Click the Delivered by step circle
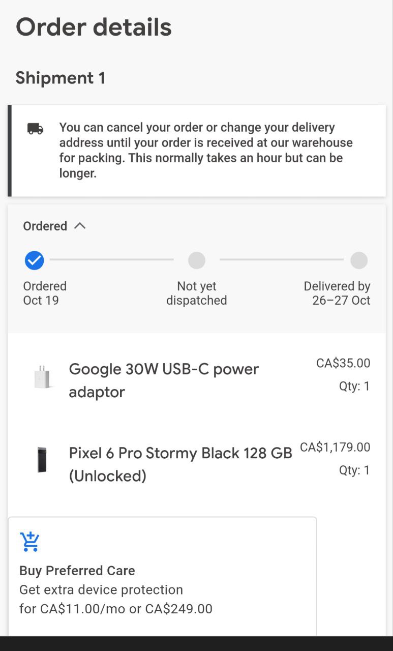Image resolution: width=393 pixels, height=651 pixels. pyautogui.click(x=359, y=260)
